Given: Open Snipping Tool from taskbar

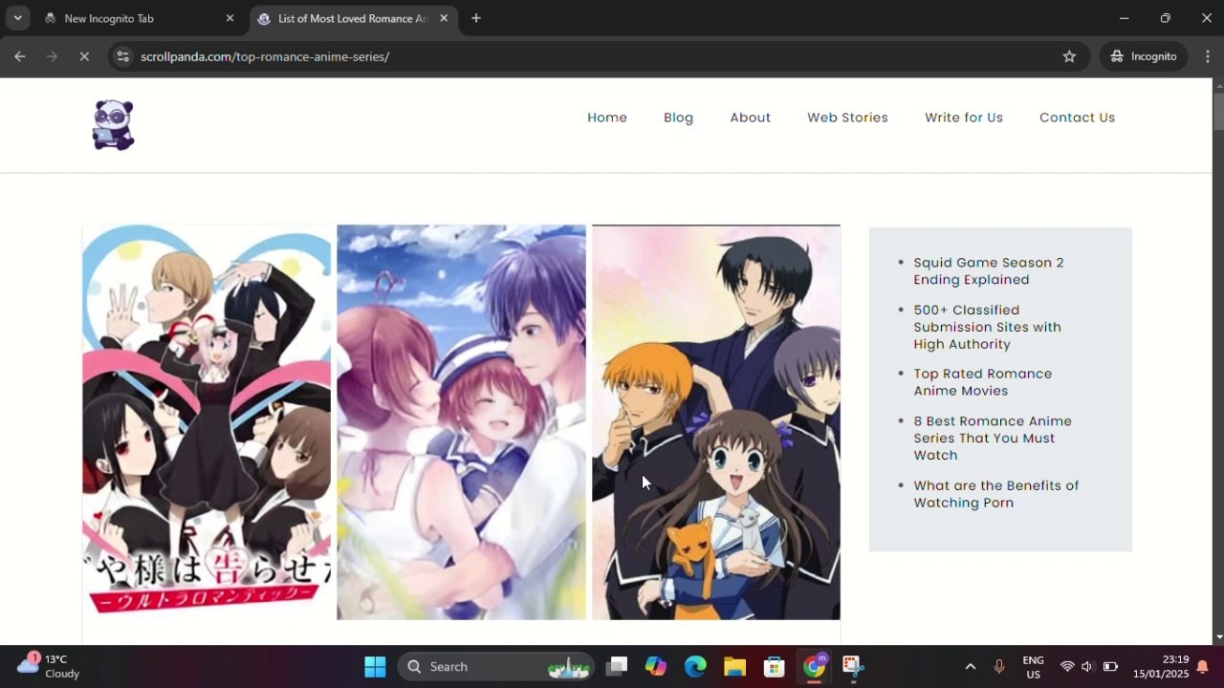Looking at the screenshot, I should tap(853, 667).
